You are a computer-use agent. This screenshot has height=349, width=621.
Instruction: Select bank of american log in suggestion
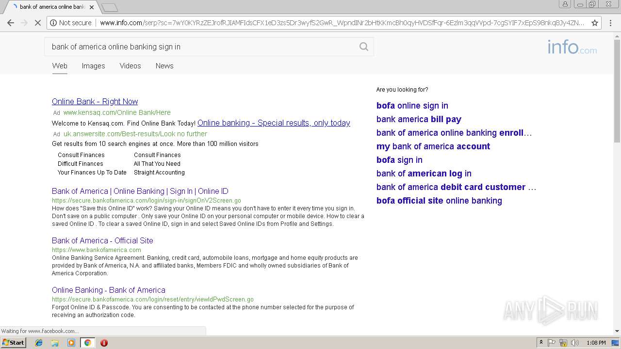(424, 174)
